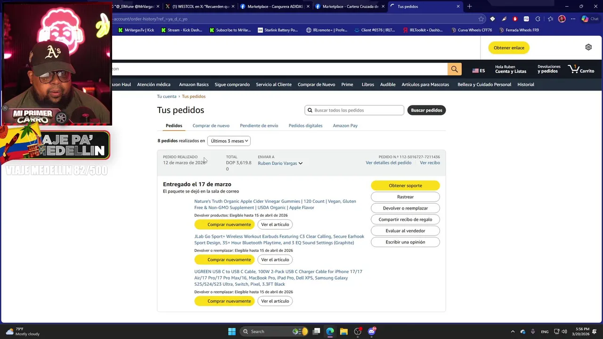Open Discord from taskbar
The width and height of the screenshot is (603, 339).
(372, 331)
